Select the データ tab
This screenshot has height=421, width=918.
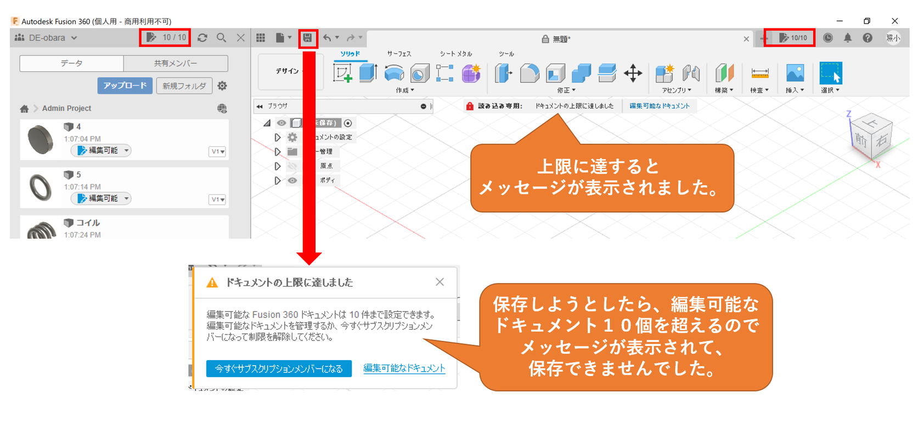(x=71, y=63)
